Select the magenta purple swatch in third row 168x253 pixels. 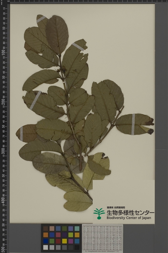71,241
